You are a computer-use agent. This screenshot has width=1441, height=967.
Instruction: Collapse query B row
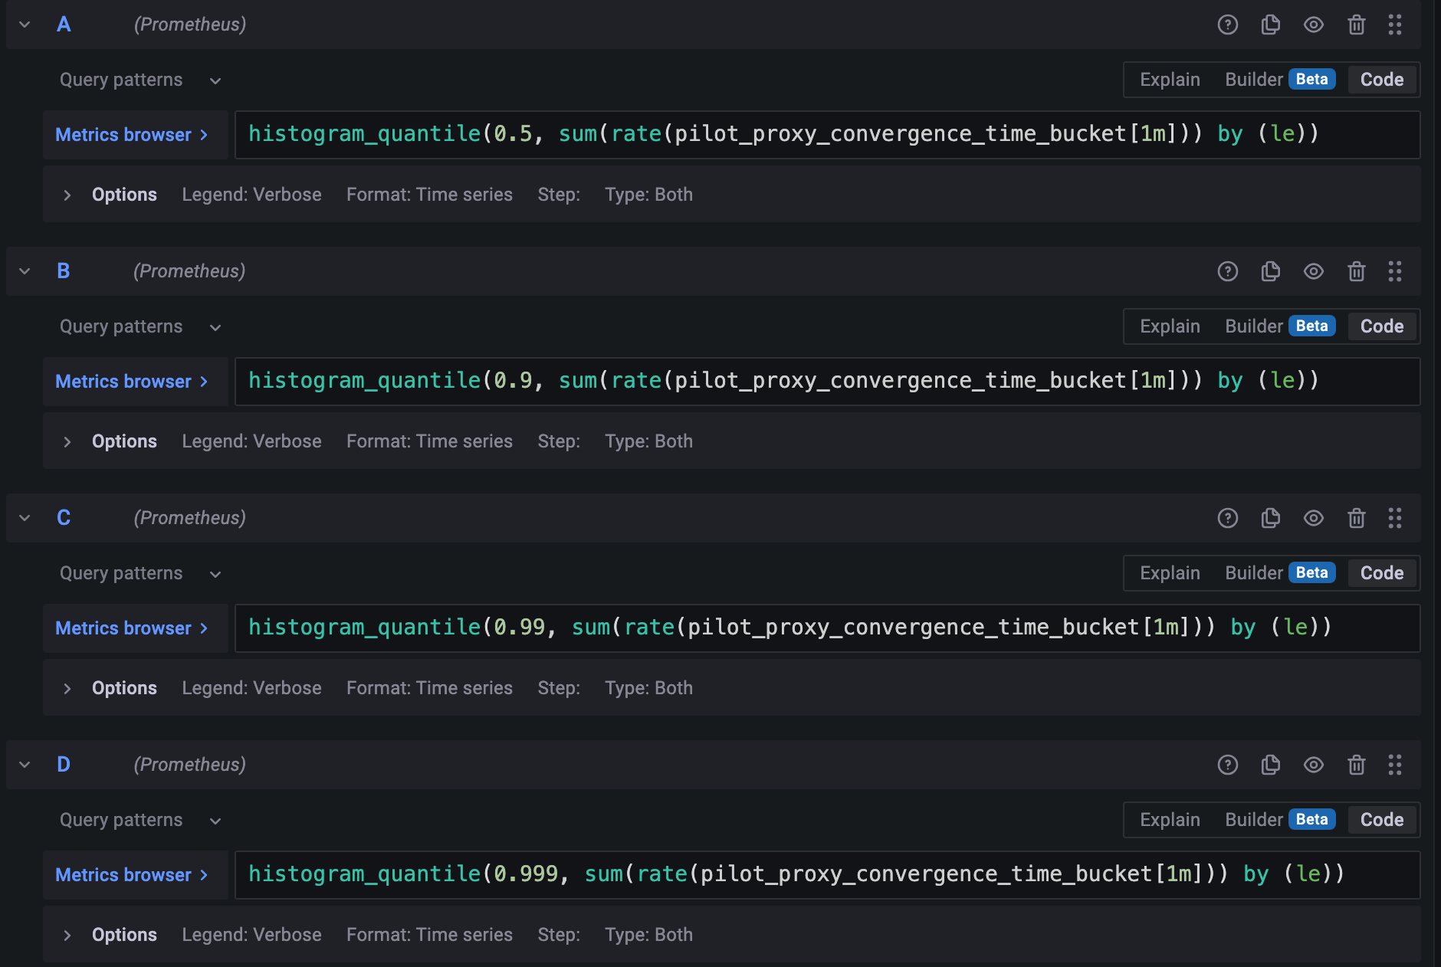click(25, 271)
